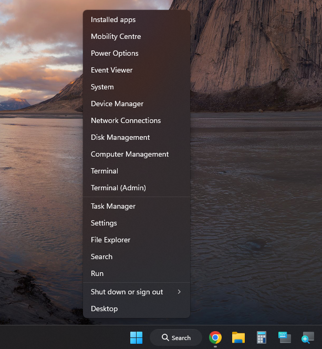This screenshot has width=322, height=349.
Task: Open the Magnifier taskbar icon
Action: click(308, 337)
